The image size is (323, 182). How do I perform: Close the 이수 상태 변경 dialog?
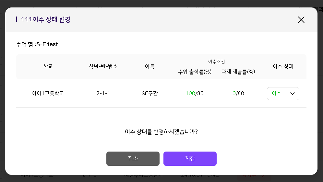[301, 20]
